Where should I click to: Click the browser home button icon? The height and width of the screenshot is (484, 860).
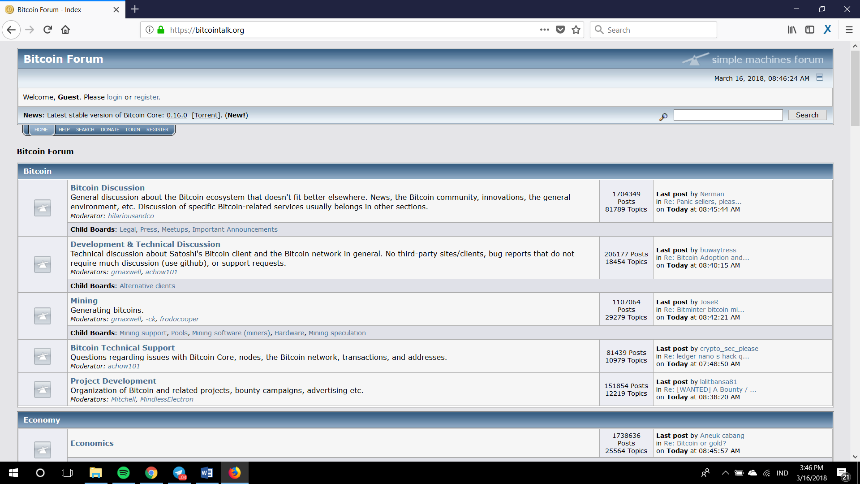click(66, 30)
